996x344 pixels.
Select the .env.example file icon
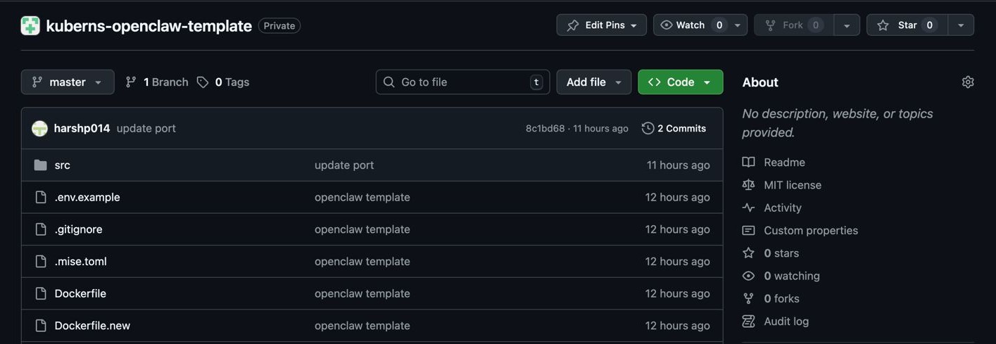(x=41, y=197)
